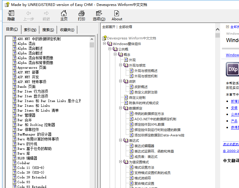The width and height of the screenshot is (239, 188).
Task: Collapse the 为值设置格式 tree node
Action: (120, 162)
